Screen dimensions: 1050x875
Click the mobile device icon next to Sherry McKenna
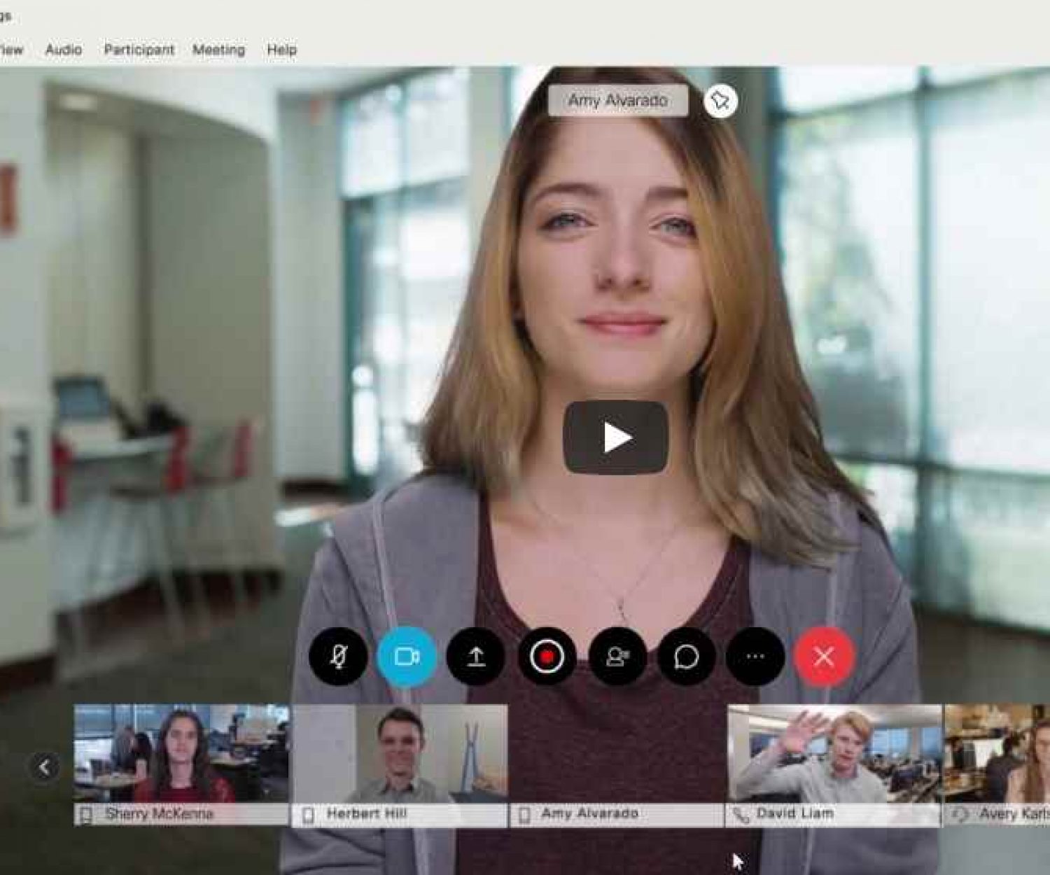pyautogui.click(x=87, y=814)
